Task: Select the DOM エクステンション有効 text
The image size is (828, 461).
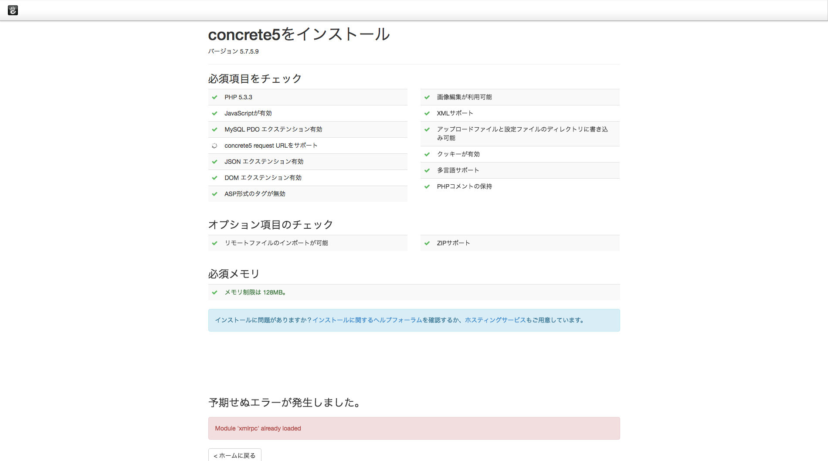Action: coord(263,178)
